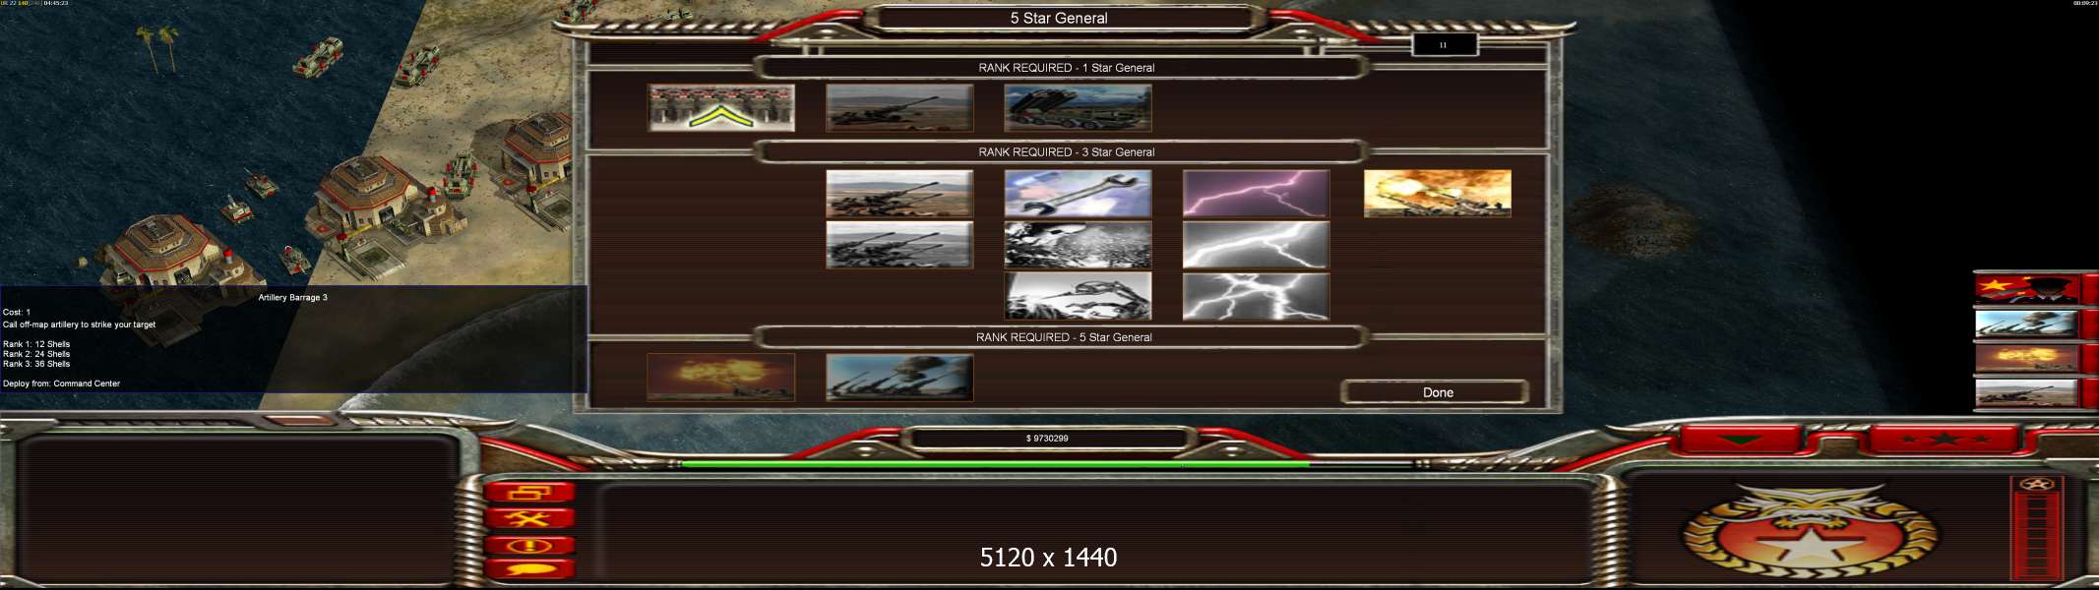The width and height of the screenshot is (2099, 590).
Task: Activate the fireball explosion shortcut on right edge
Action: click(2026, 357)
